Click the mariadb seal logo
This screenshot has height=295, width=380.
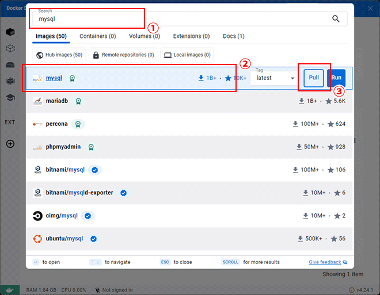tap(37, 101)
